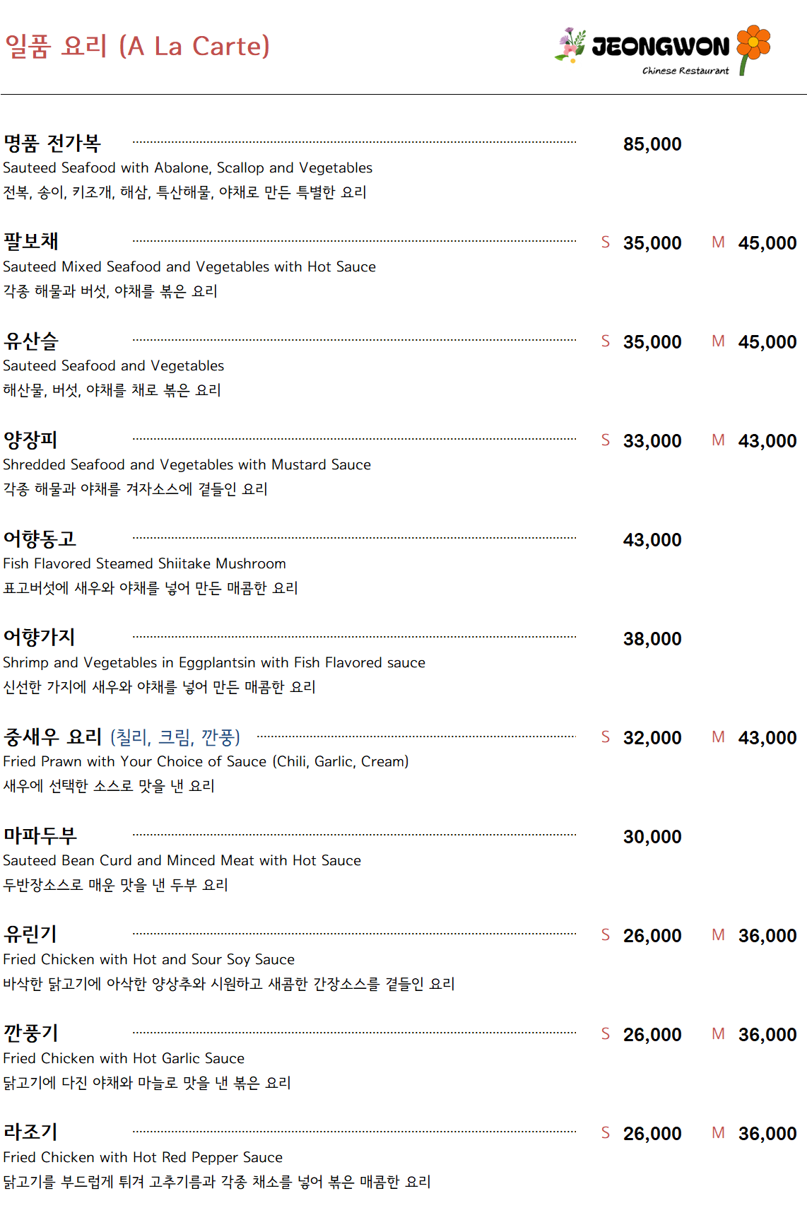807x1220 pixels.
Task: Select the 85,000 price for 전가복
Action: (652, 144)
